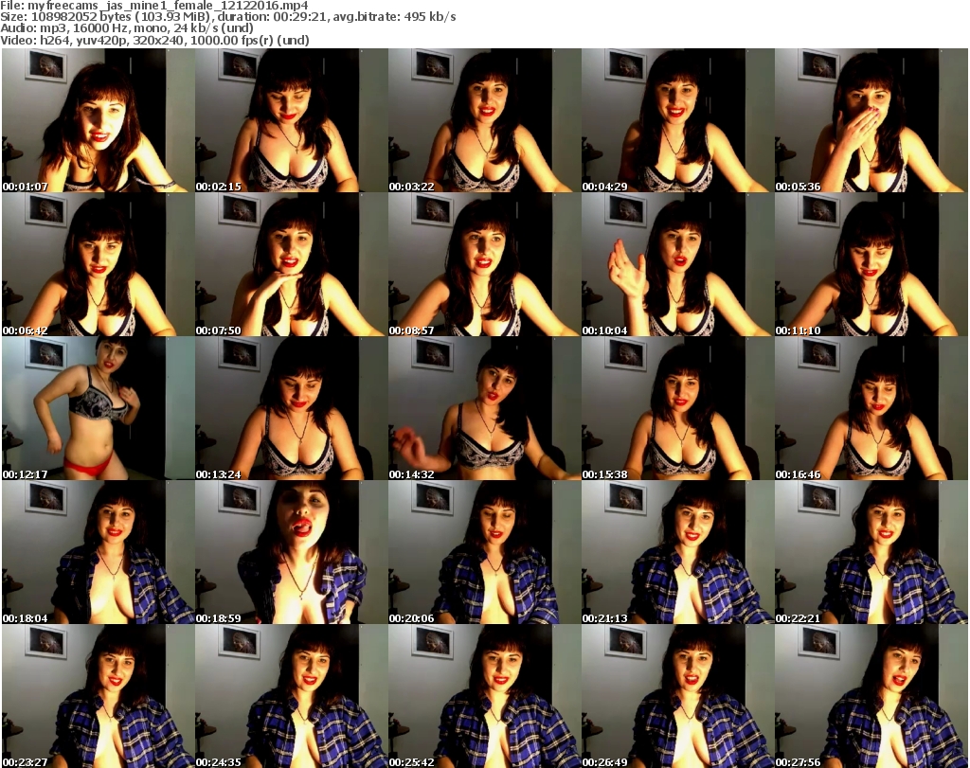Click the 'Audio: mp3, 16000 Hz' line
970x768 pixels.
coord(127,28)
